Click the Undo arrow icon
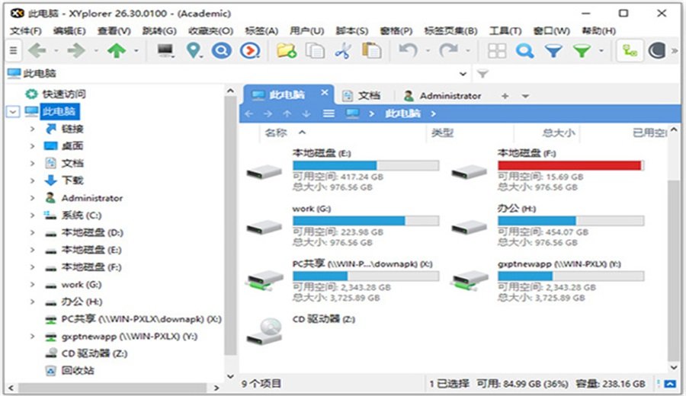Image resolution: width=686 pixels, height=396 pixels. pos(408,51)
